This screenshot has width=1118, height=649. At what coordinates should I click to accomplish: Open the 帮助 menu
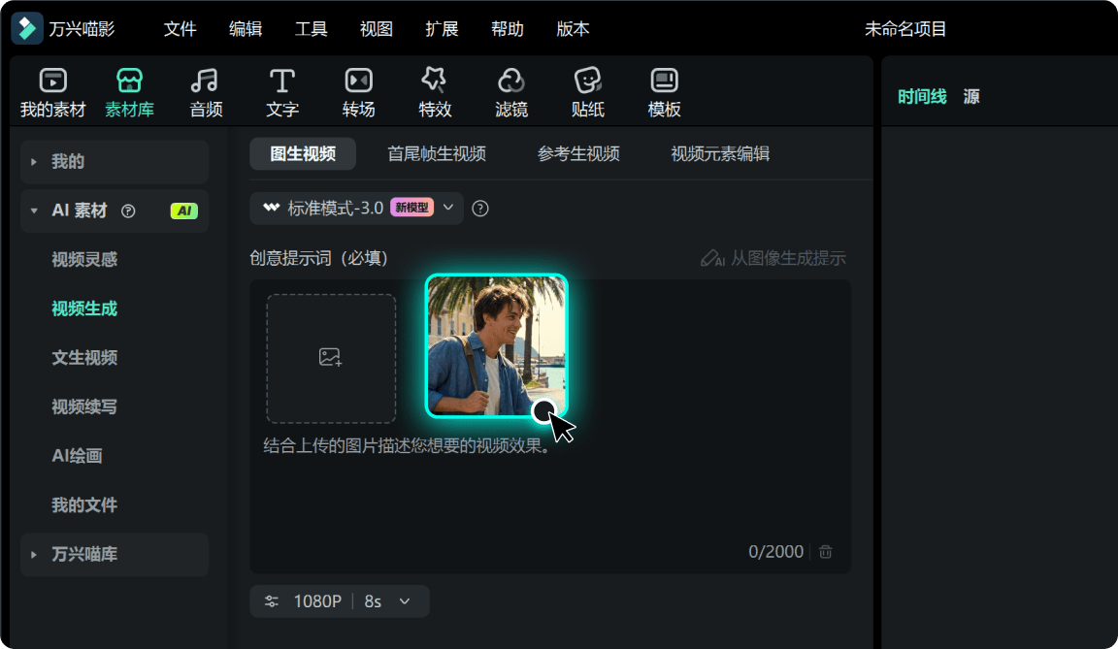508,29
